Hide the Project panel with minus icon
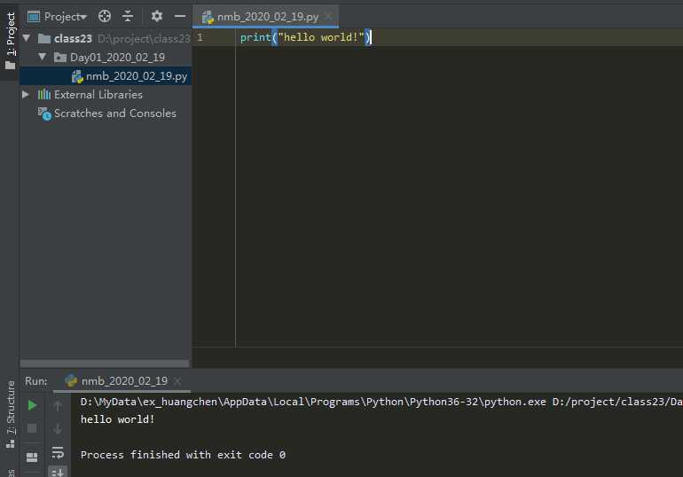Viewport: 683px width, 477px height. click(180, 16)
